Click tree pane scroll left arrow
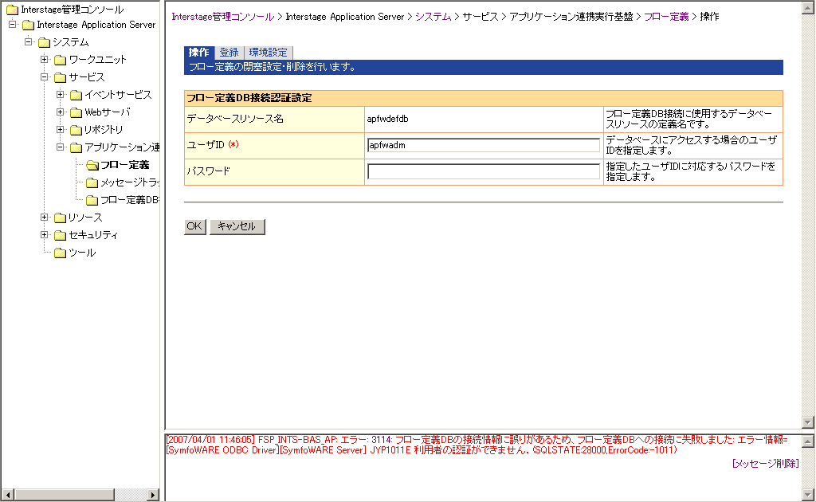Screen dimensions: 816x502 (7, 494)
